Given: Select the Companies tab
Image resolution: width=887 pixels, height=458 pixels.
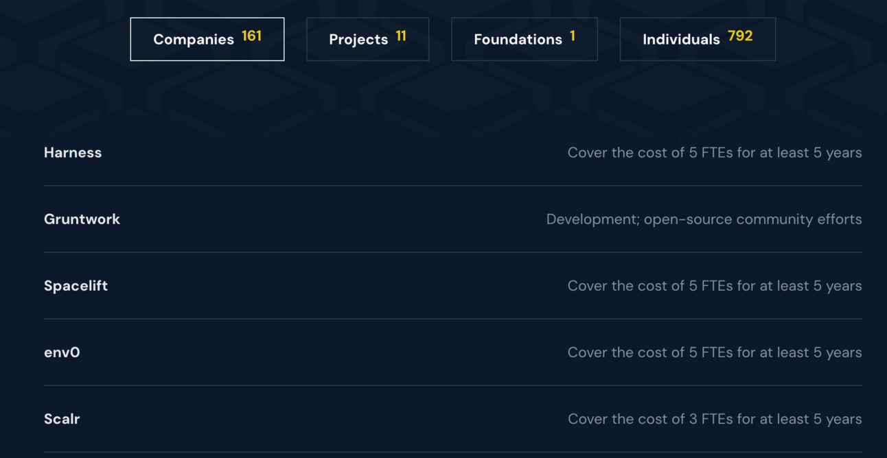Looking at the screenshot, I should pyautogui.click(x=207, y=39).
